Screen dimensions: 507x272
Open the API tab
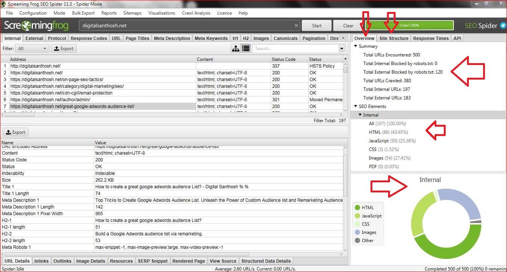click(x=457, y=38)
